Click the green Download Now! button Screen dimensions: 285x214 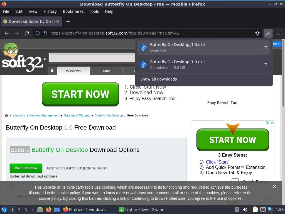tap(26, 168)
